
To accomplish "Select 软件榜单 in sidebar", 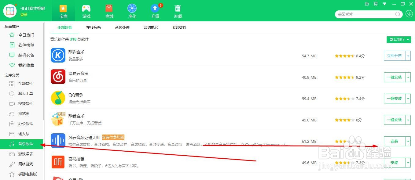I will [x=22, y=45].
